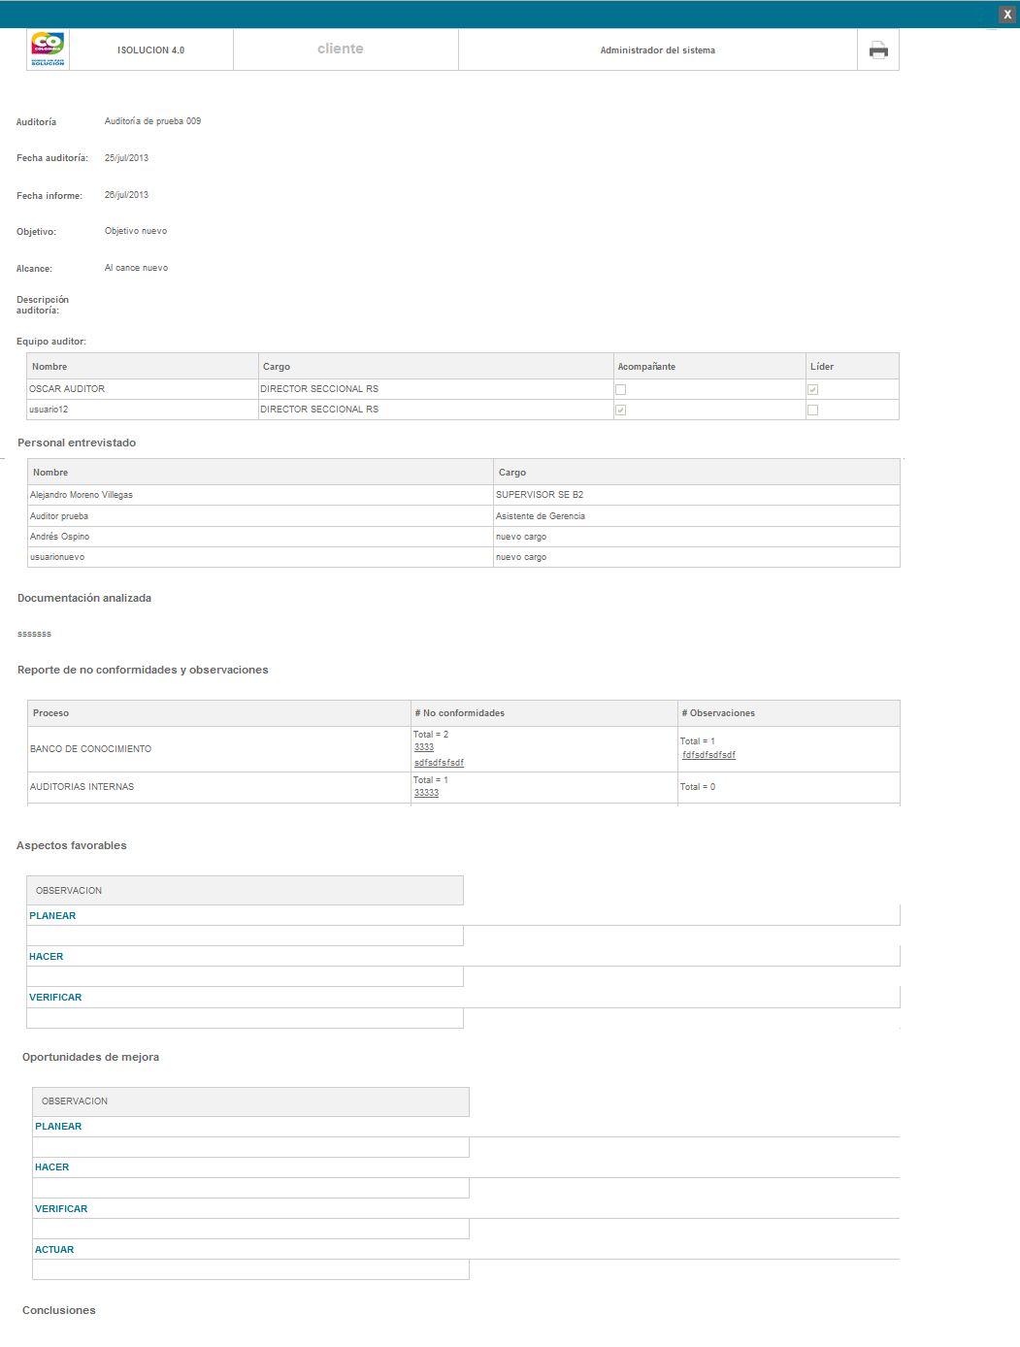
Task: Expand ACTUAR under Oportunidades de mejora
Action: pos(54,1250)
